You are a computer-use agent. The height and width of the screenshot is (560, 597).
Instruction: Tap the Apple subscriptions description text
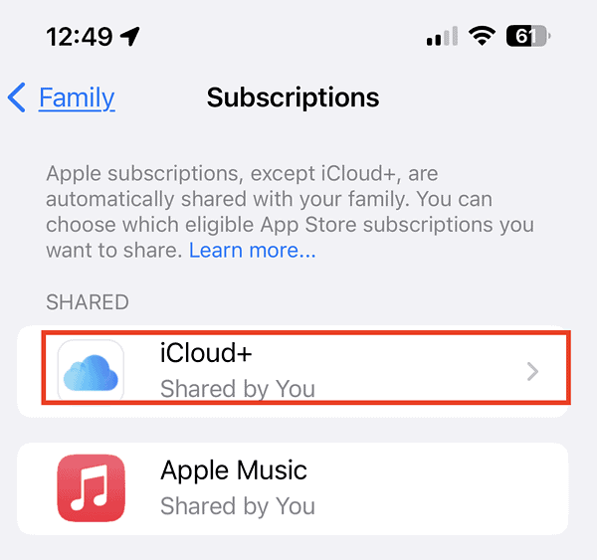click(x=290, y=212)
